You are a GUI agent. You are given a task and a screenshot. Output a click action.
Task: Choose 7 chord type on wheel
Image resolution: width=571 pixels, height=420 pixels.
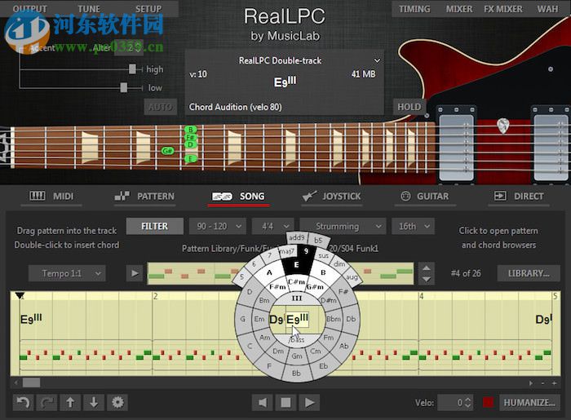[269, 255]
